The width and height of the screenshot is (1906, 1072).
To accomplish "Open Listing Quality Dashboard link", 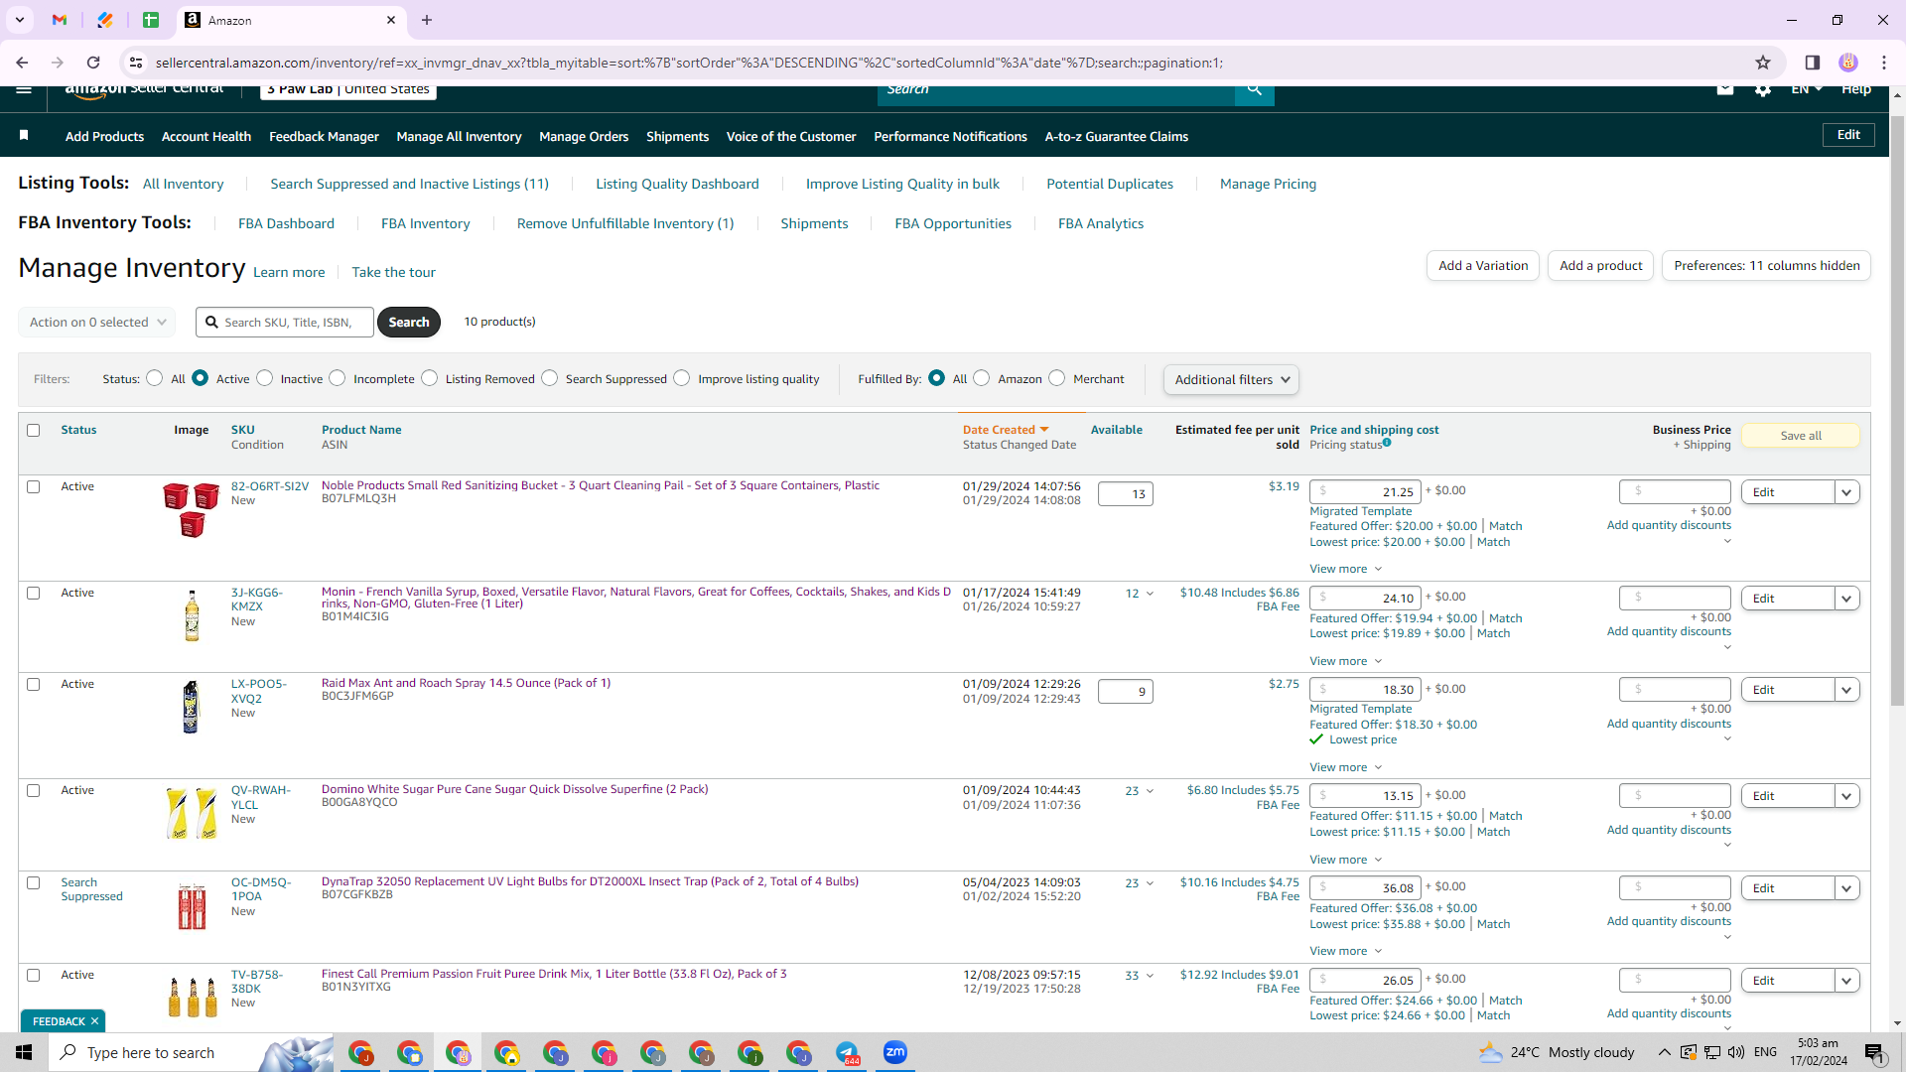I will 677,185.
